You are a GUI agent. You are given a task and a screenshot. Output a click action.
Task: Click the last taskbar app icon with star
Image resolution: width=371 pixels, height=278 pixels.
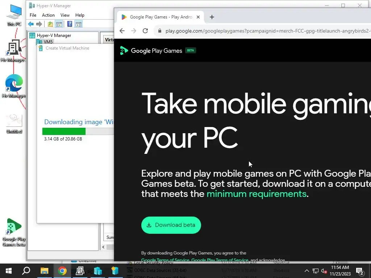pos(115,271)
